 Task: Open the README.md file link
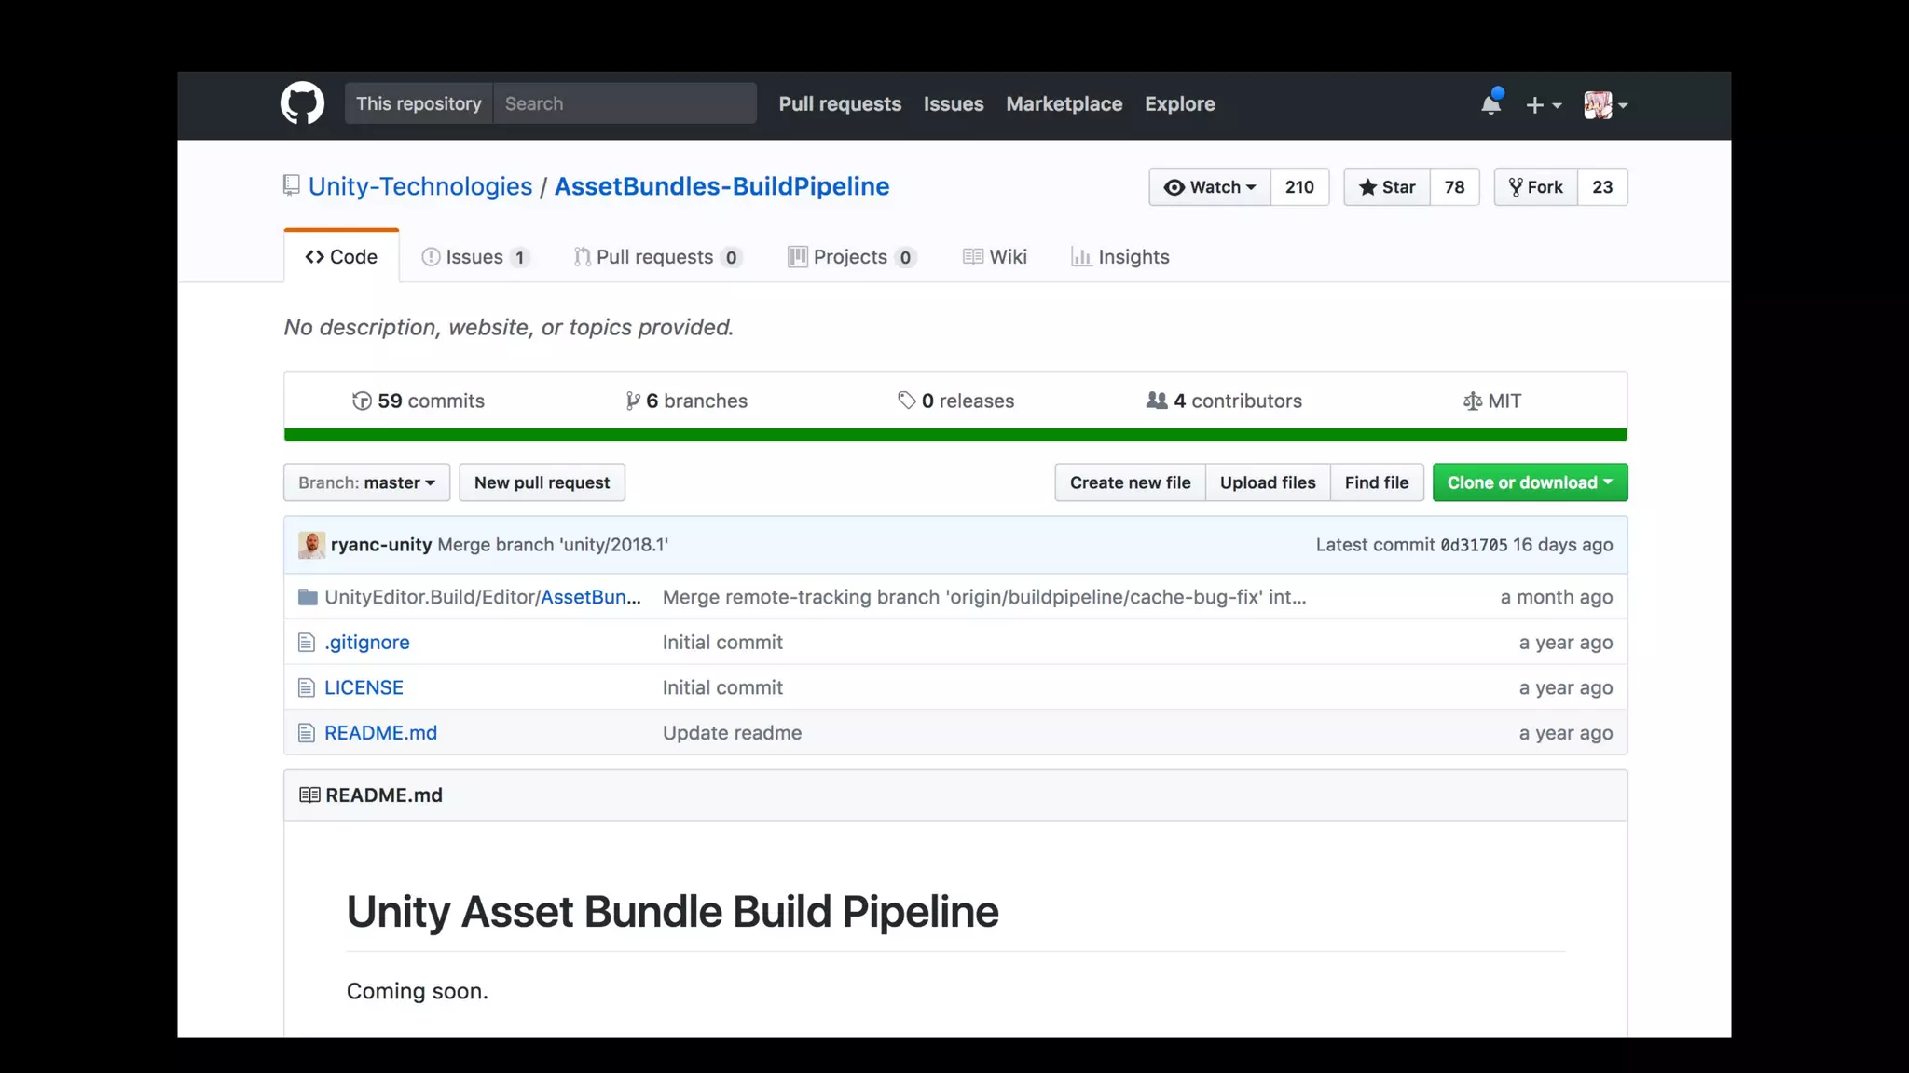(x=380, y=733)
